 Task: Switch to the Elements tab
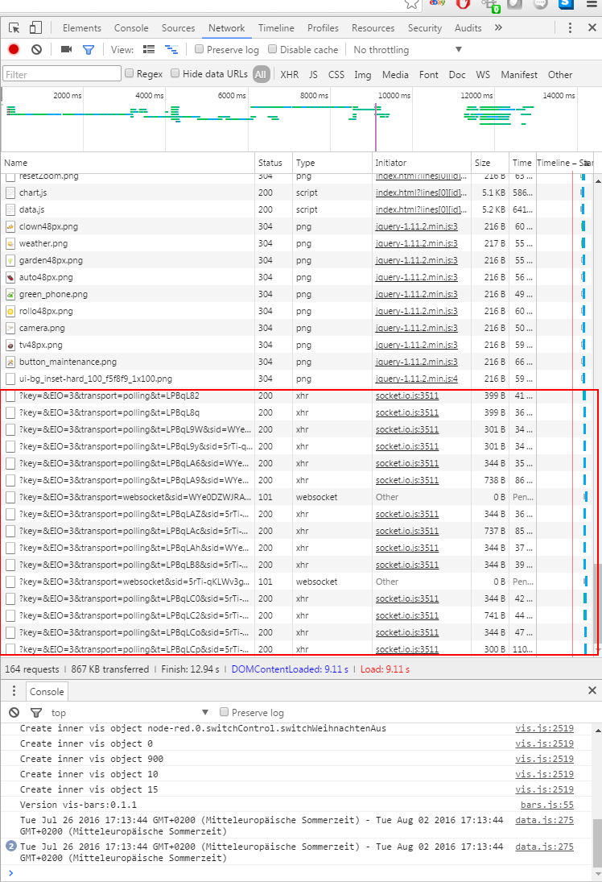tap(82, 28)
